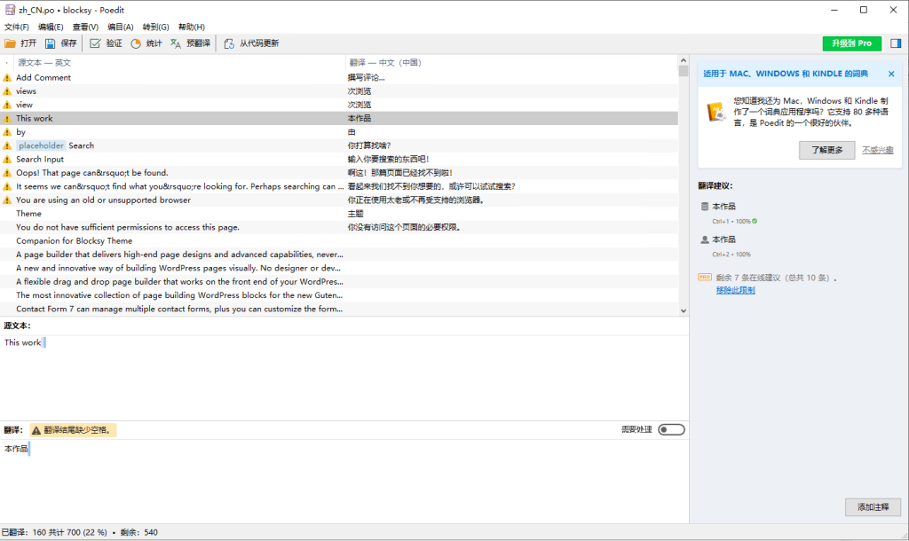Click the translation cell 你打算找啥?
Viewport: 909px width, 541px height.
pyautogui.click(x=369, y=145)
